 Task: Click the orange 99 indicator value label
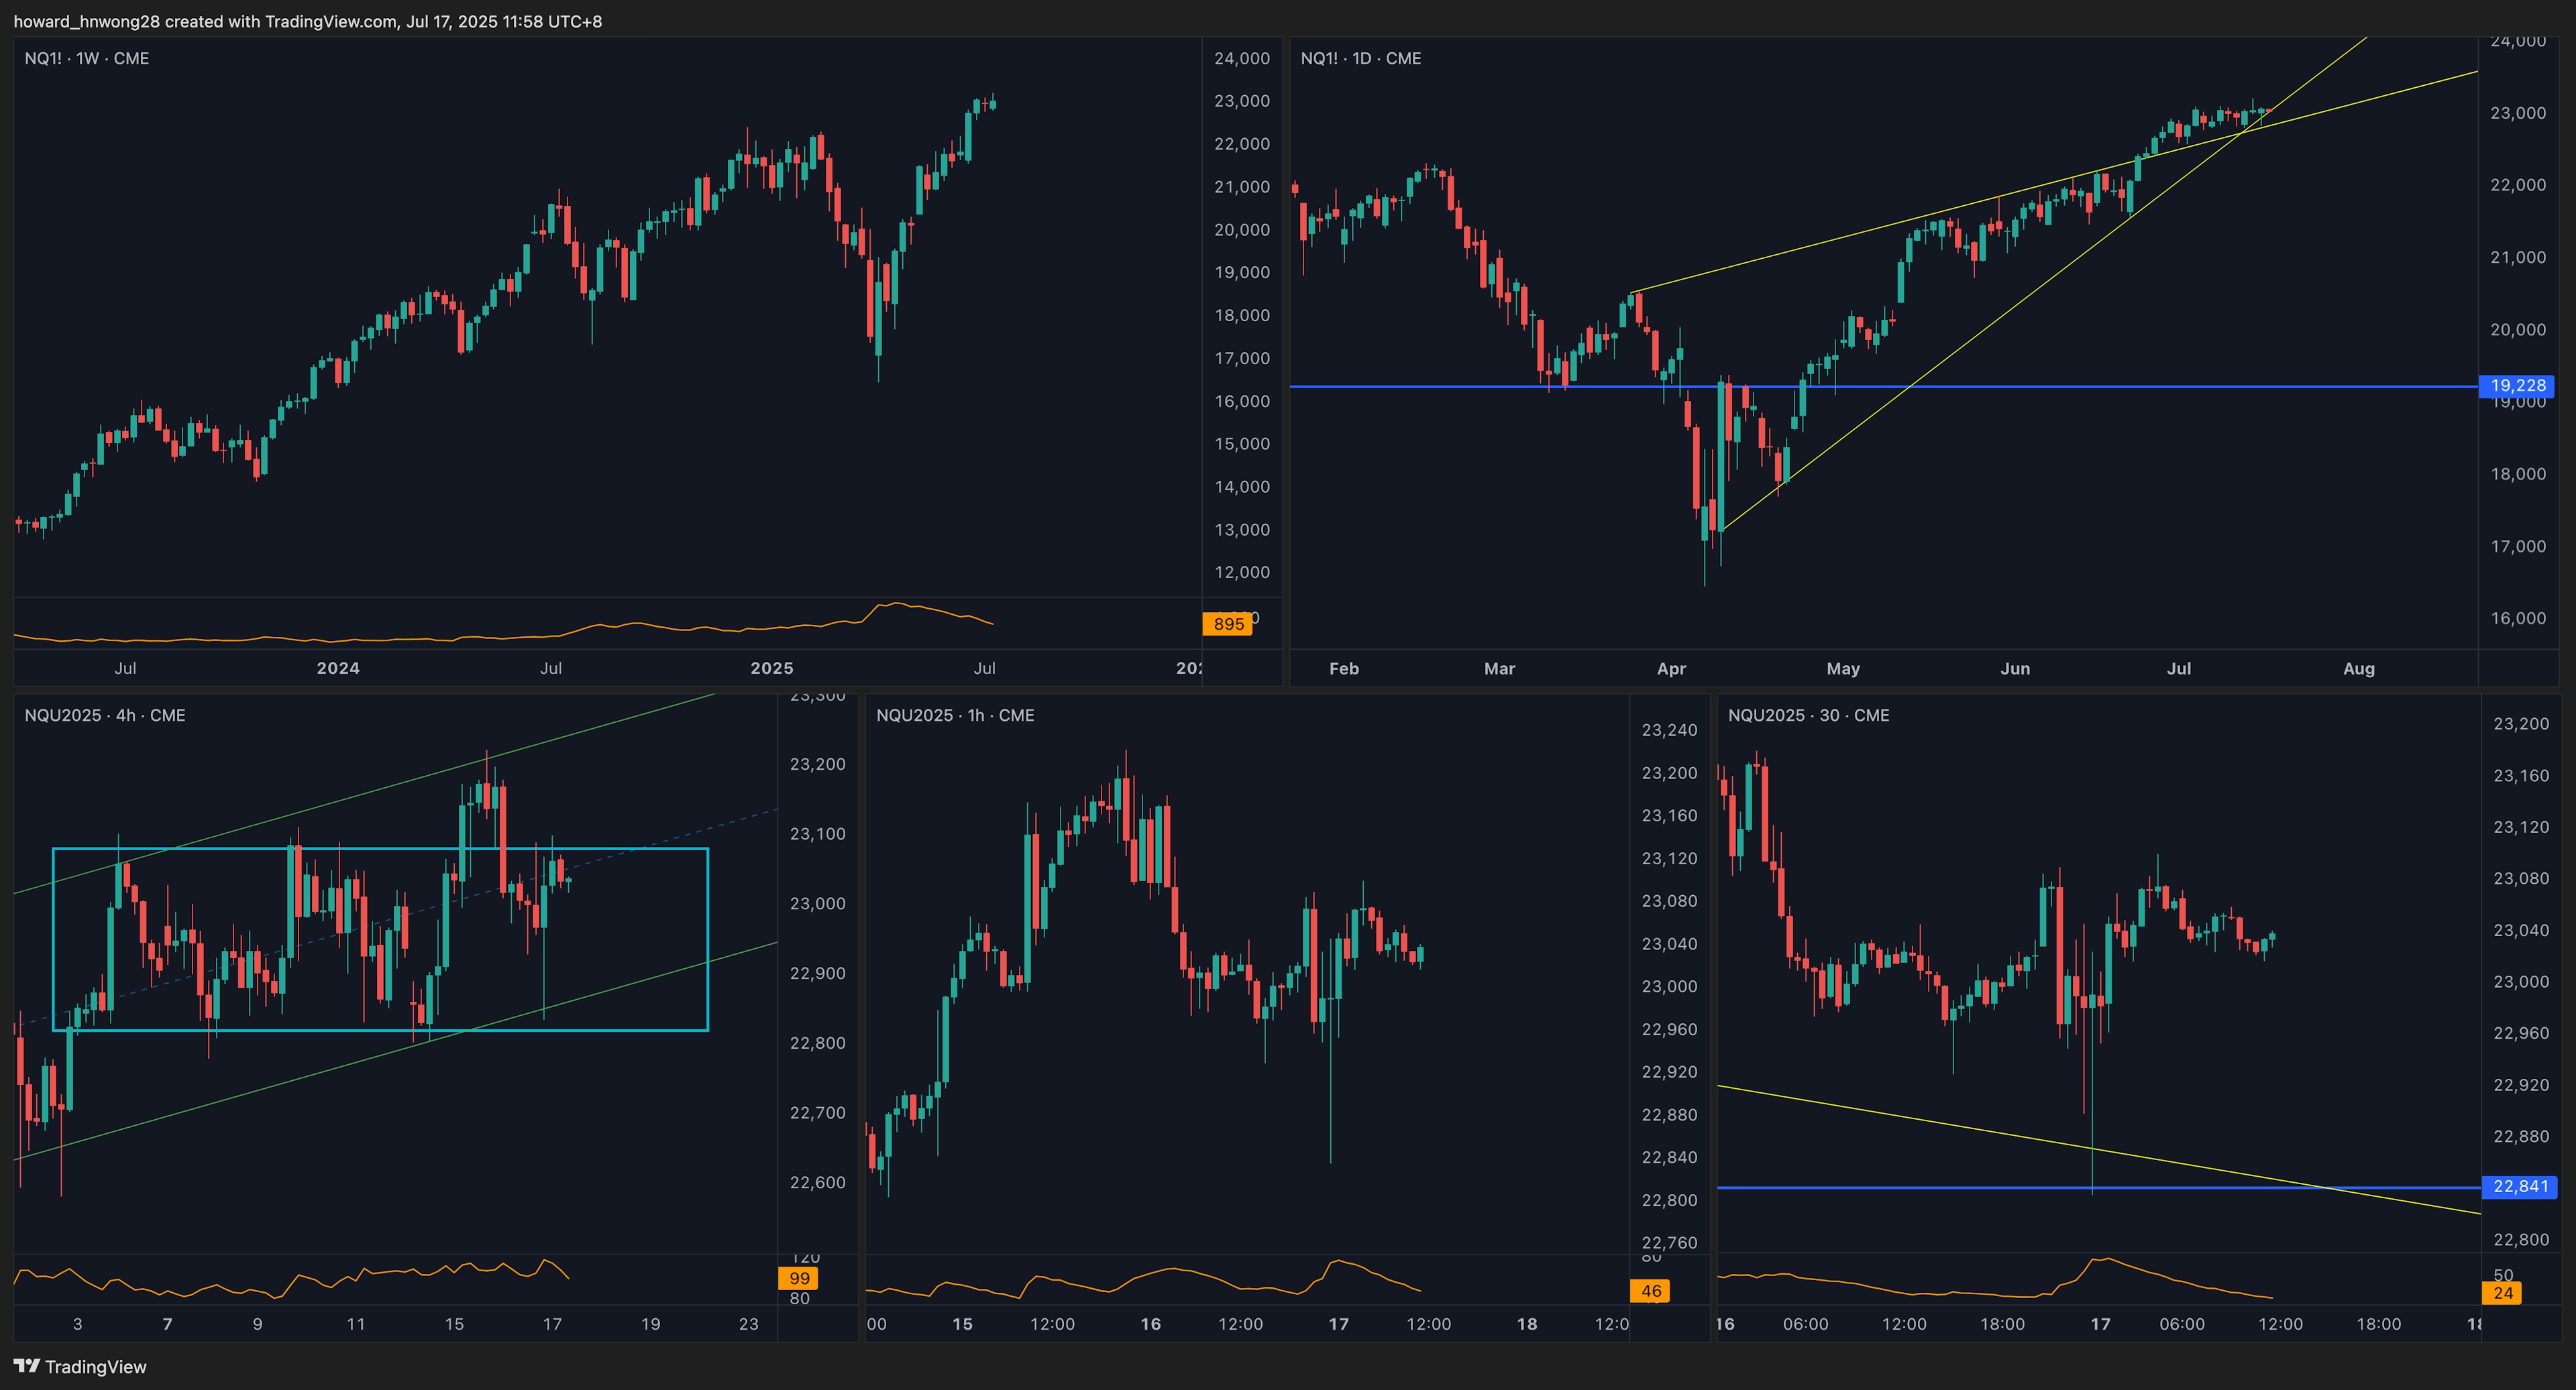[799, 1278]
